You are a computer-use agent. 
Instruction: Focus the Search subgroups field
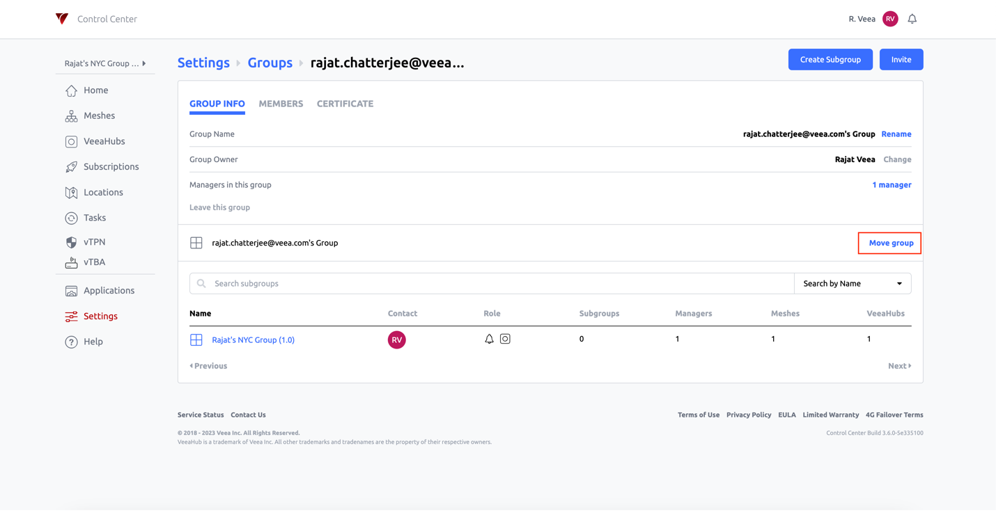click(492, 283)
